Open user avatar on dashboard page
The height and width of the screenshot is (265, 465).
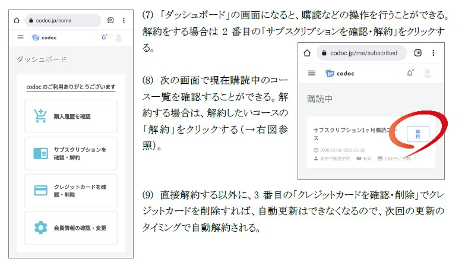click(119, 37)
